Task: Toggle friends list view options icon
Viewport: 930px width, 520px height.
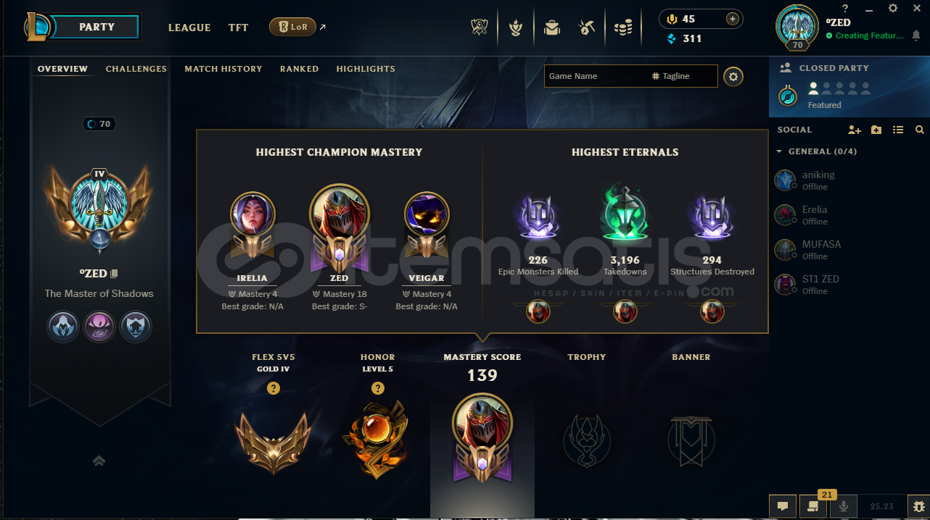Action: coord(898,130)
